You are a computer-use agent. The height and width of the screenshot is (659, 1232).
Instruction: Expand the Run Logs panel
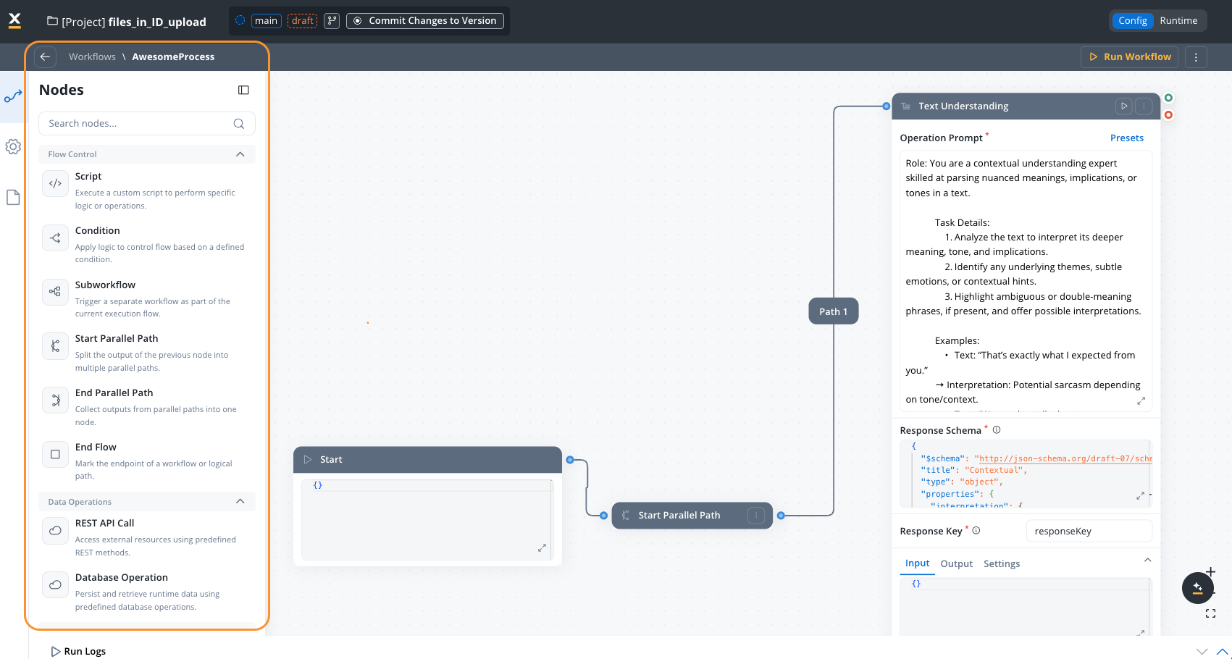pyautogui.click(x=78, y=651)
